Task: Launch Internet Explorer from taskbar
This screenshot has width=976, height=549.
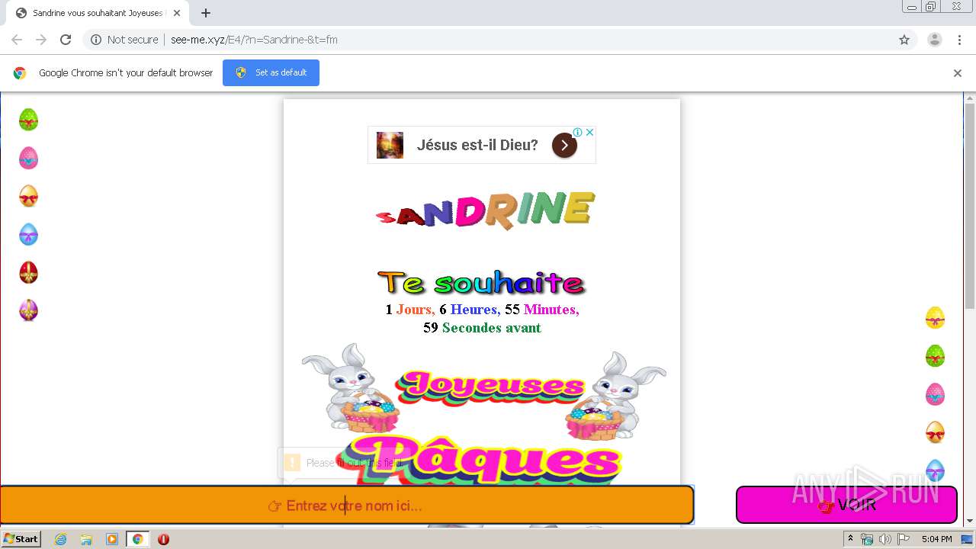Action: pyautogui.click(x=60, y=539)
